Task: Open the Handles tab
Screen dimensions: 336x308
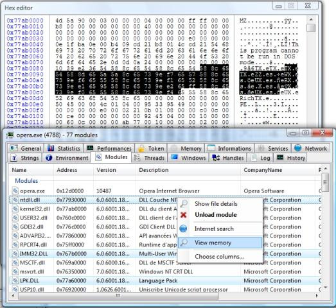Action: pos(227,158)
